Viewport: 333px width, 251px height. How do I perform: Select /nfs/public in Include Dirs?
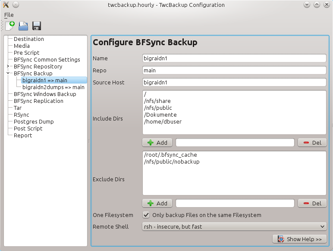click(x=158, y=108)
